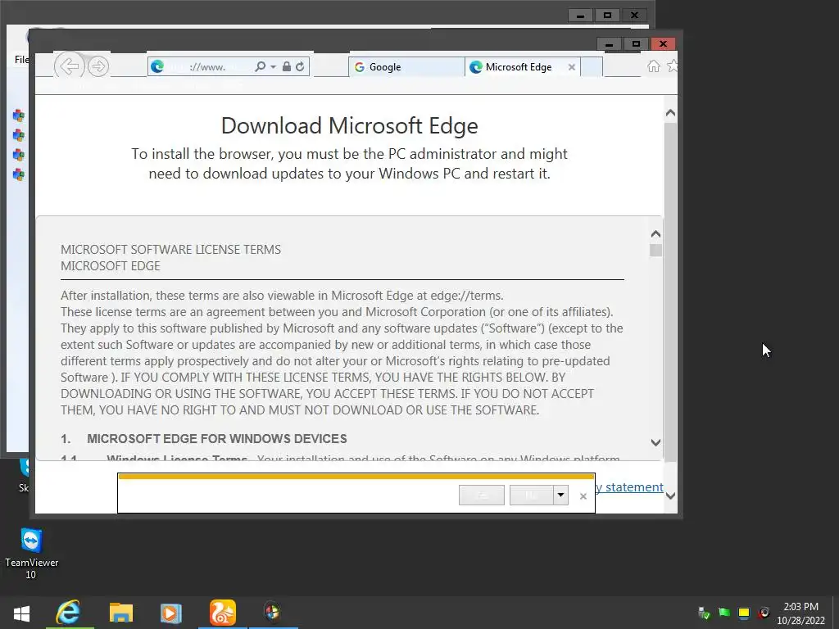Open Internet Explorer from taskbar

[68, 613]
